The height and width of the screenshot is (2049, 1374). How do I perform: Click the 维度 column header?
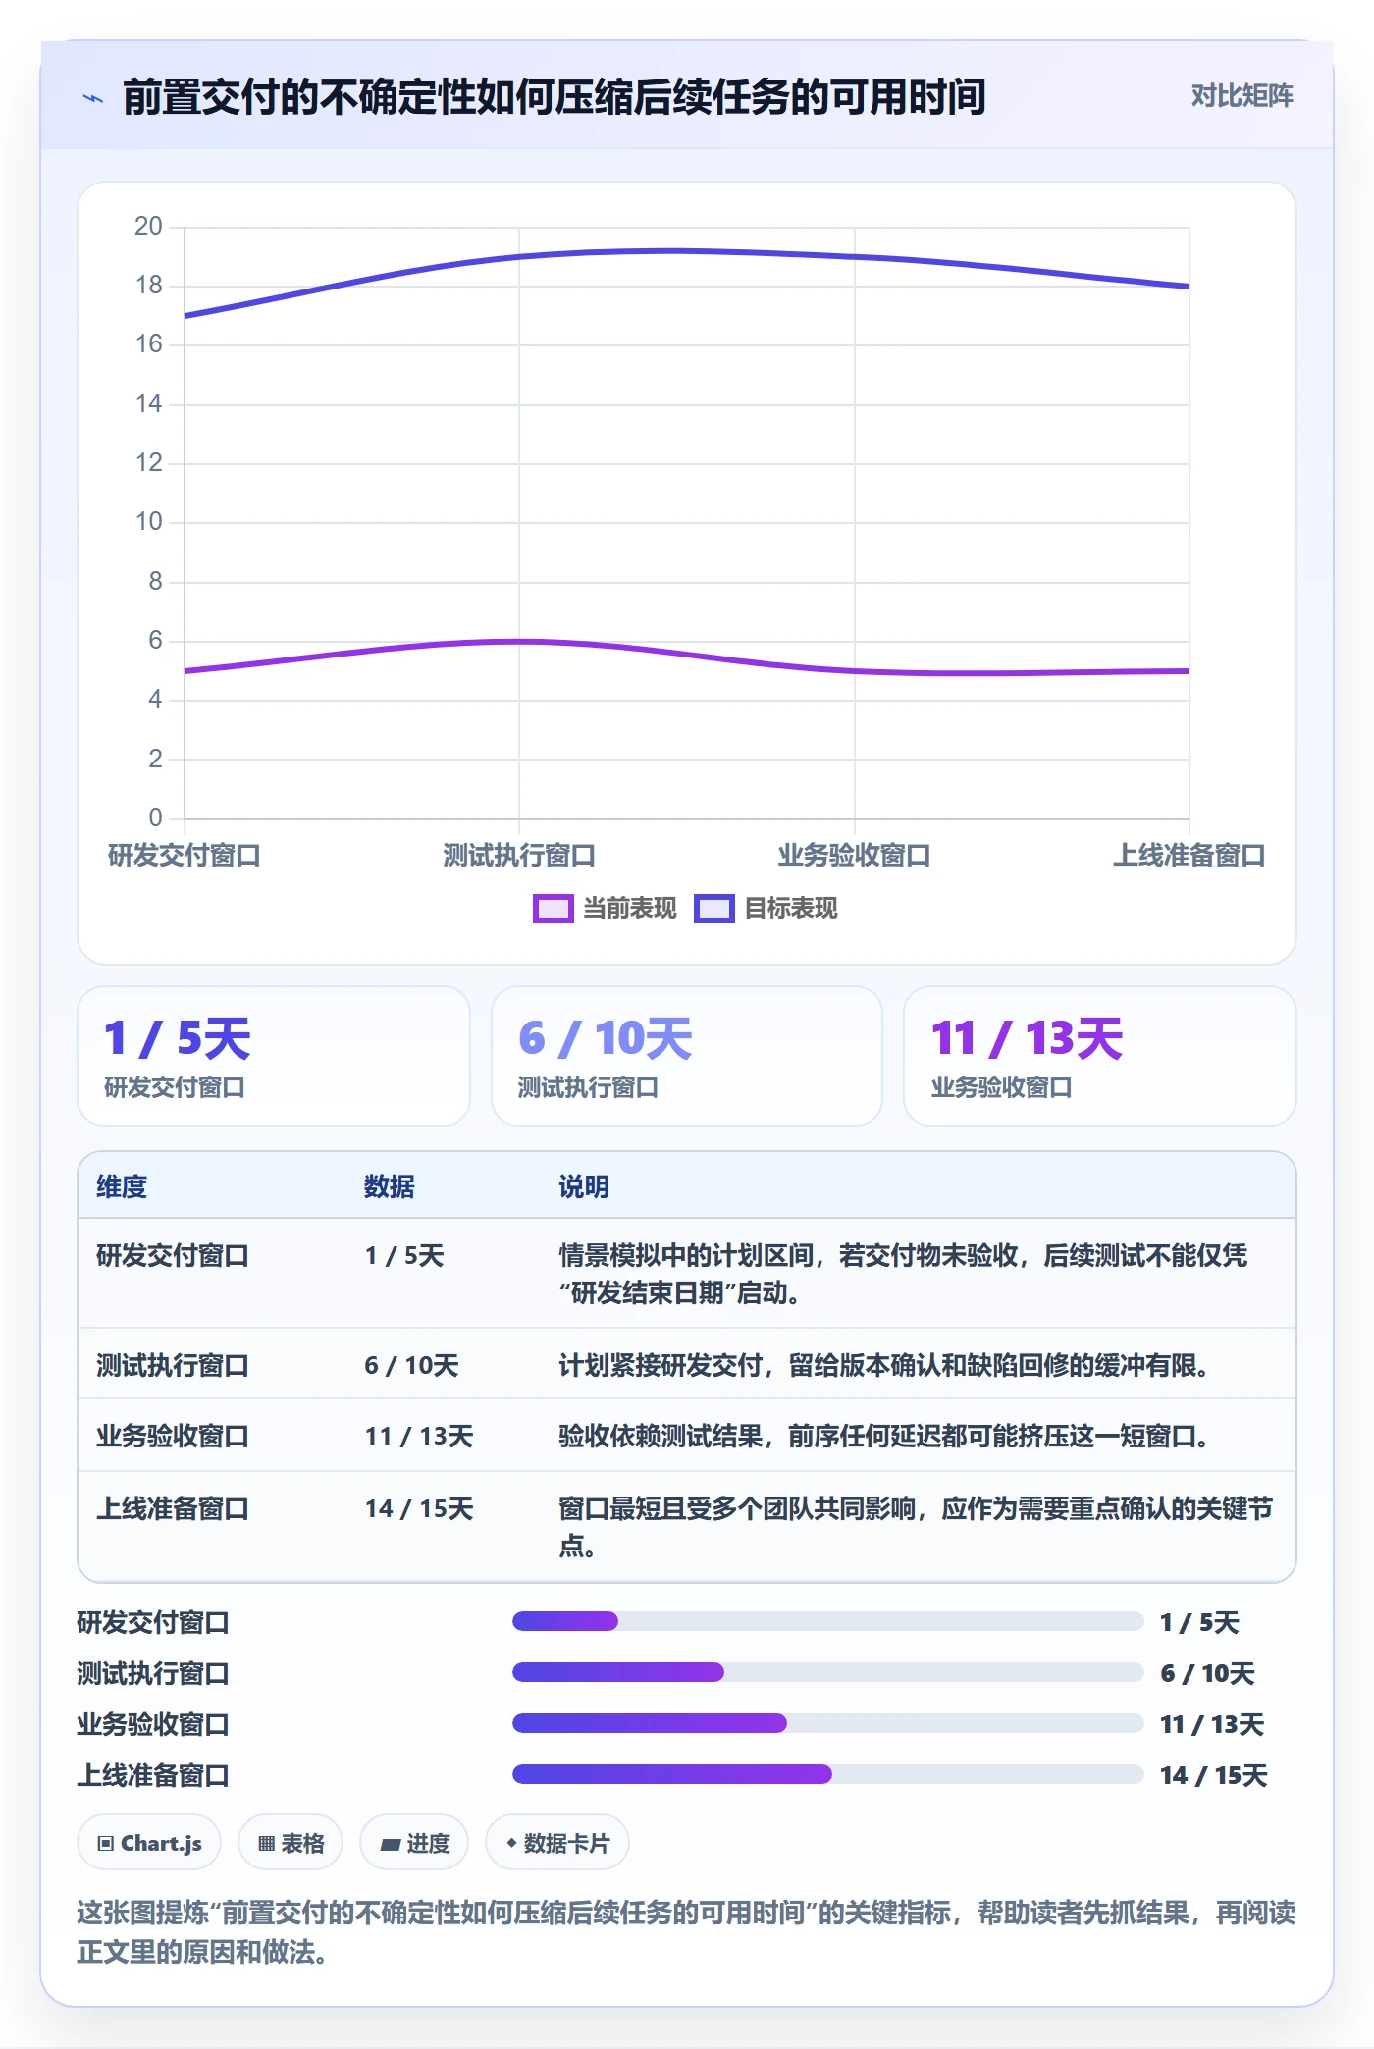[x=122, y=1186]
